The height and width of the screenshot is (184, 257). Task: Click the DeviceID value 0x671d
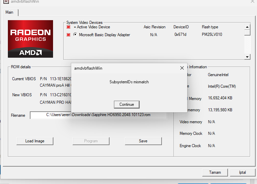[x=180, y=34]
